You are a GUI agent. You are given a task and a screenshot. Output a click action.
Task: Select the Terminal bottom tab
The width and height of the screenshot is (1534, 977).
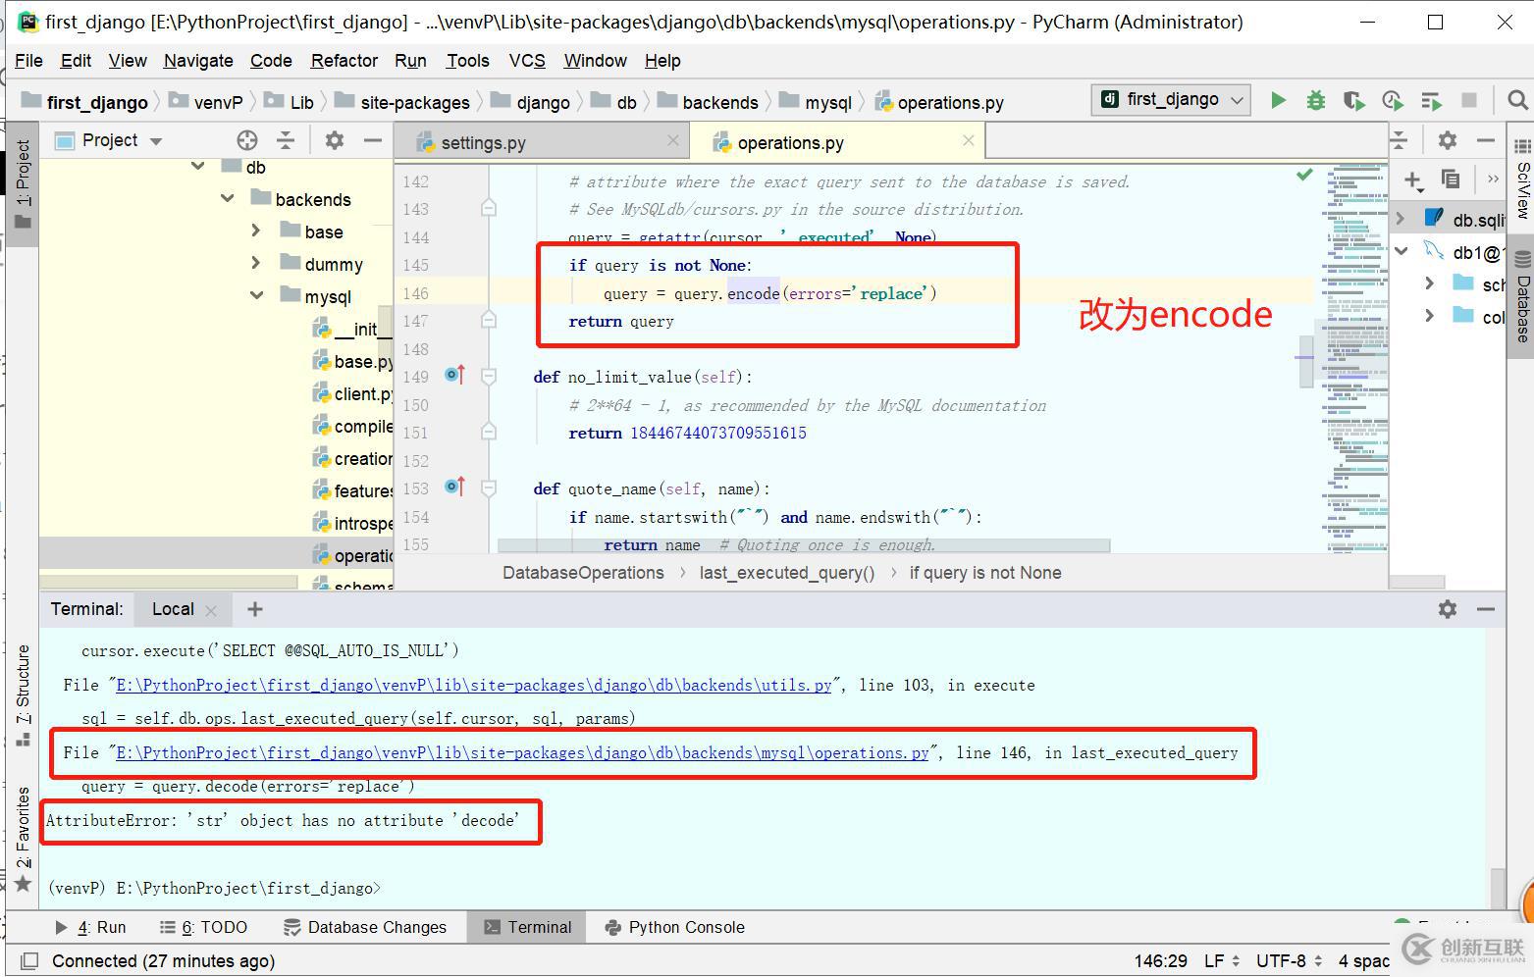[527, 927]
